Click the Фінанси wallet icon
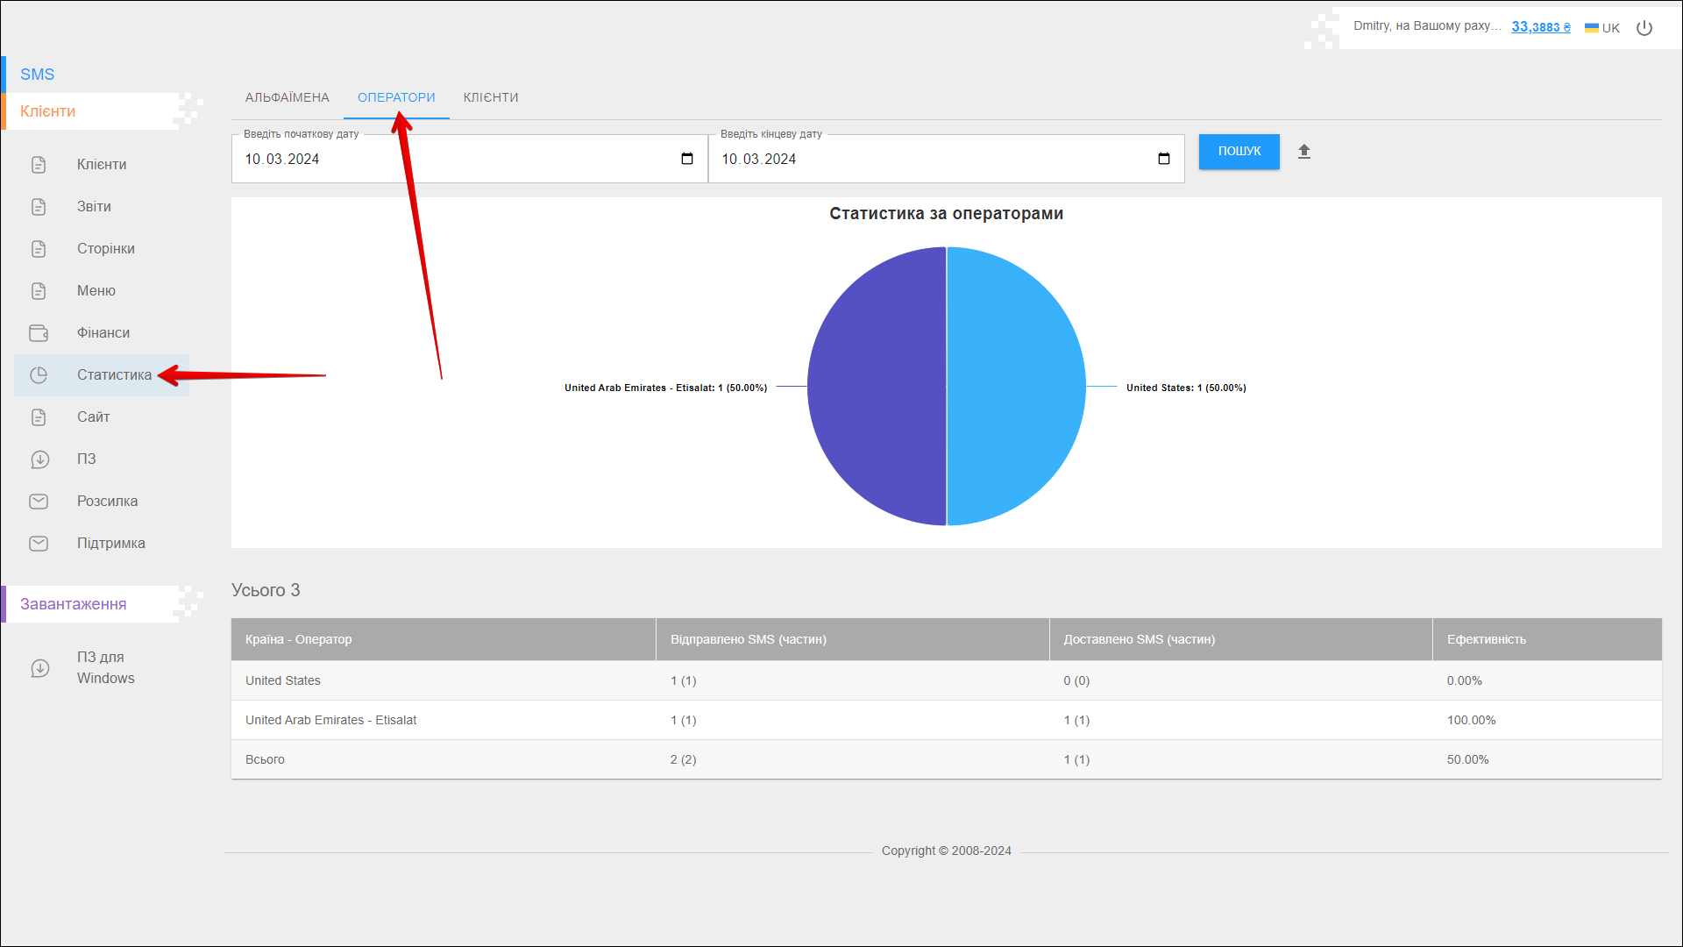Image resolution: width=1683 pixels, height=947 pixels. (x=39, y=333)
